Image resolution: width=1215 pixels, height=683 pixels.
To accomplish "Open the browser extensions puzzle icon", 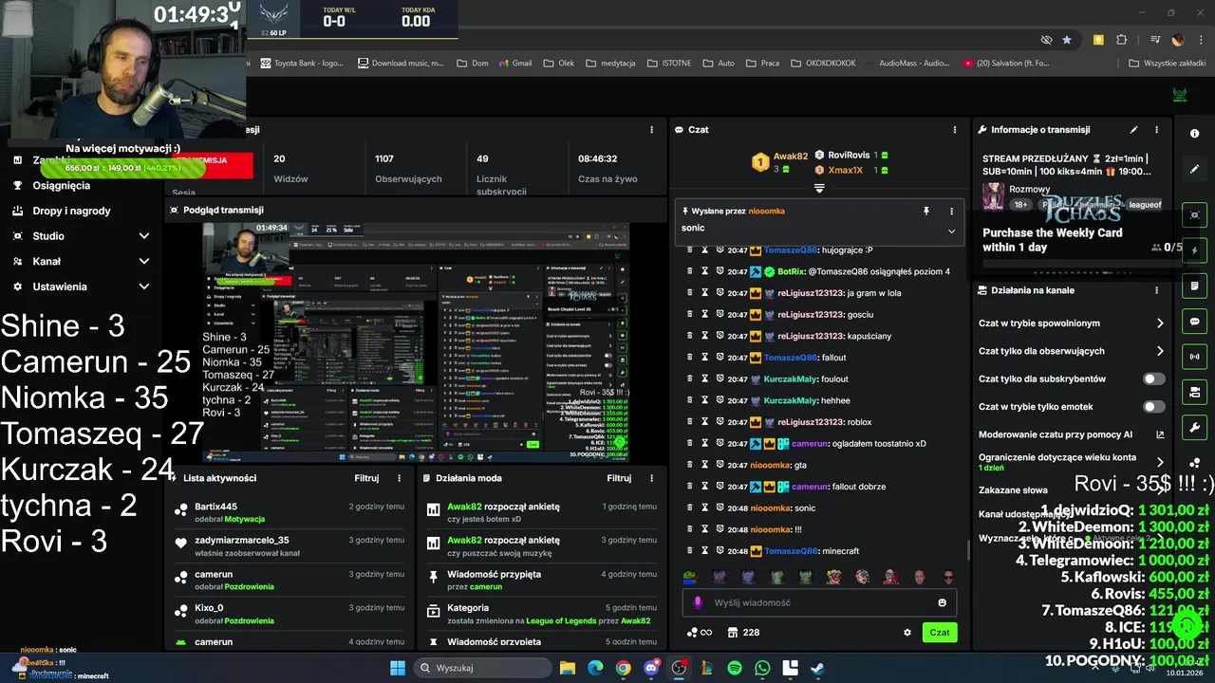I will point(1121,40).
